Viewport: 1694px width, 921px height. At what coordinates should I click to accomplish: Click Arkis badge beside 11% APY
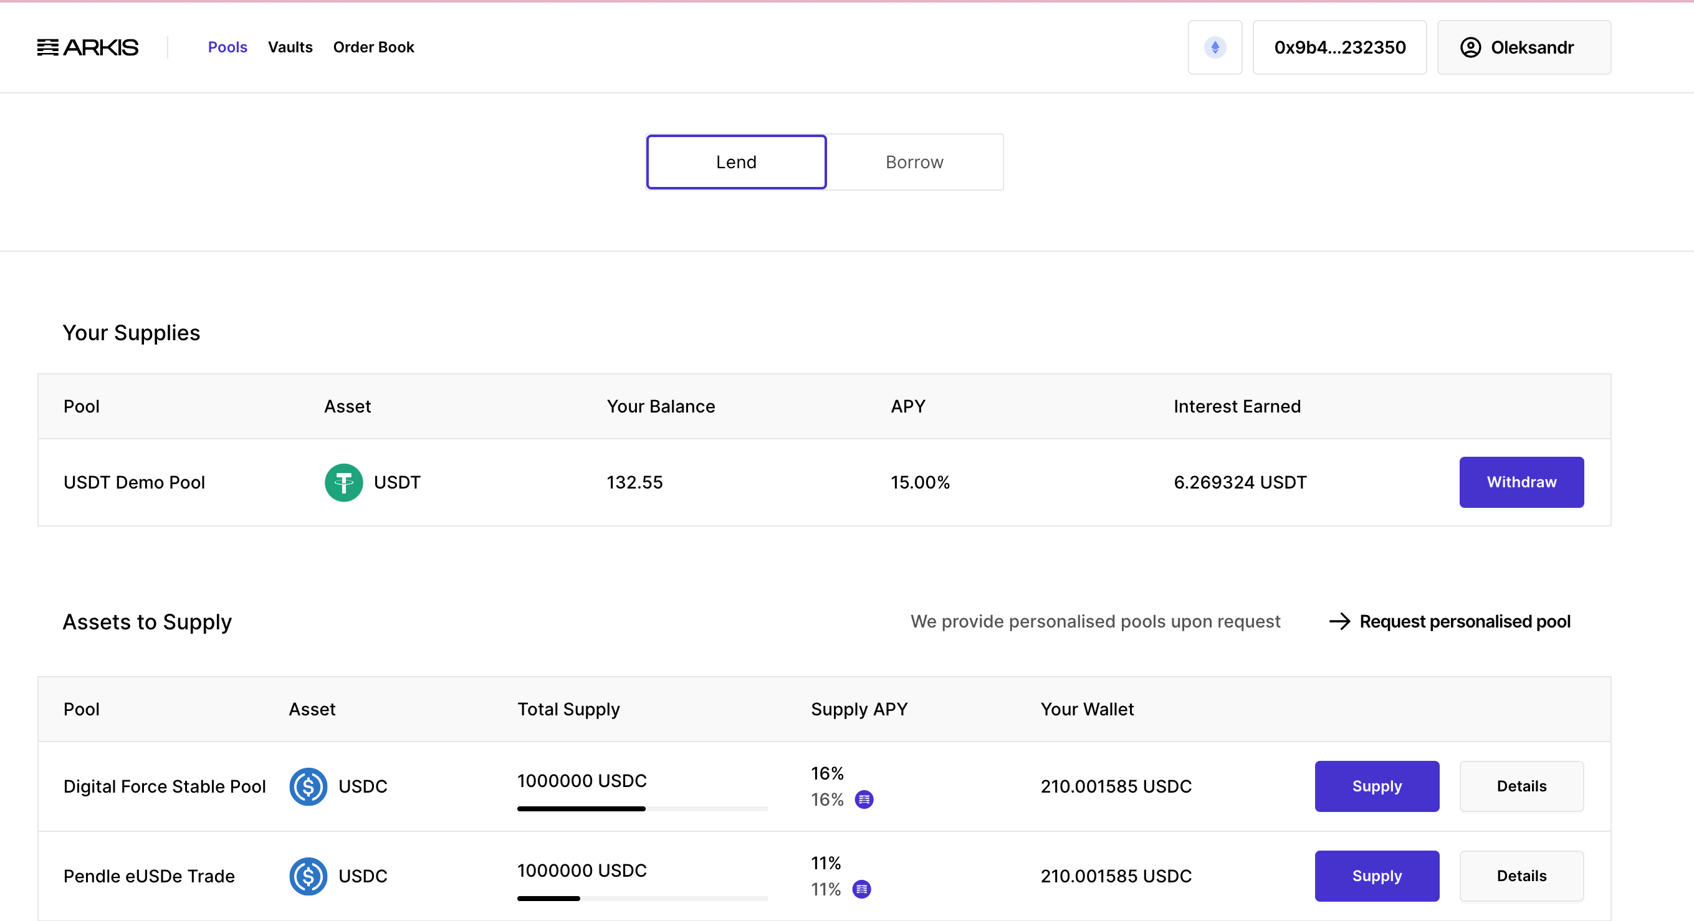pyautogui.click(x=861, y=889)
